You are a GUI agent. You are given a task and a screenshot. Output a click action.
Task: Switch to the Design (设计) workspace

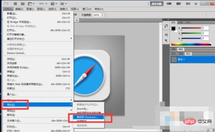(188, 4)
